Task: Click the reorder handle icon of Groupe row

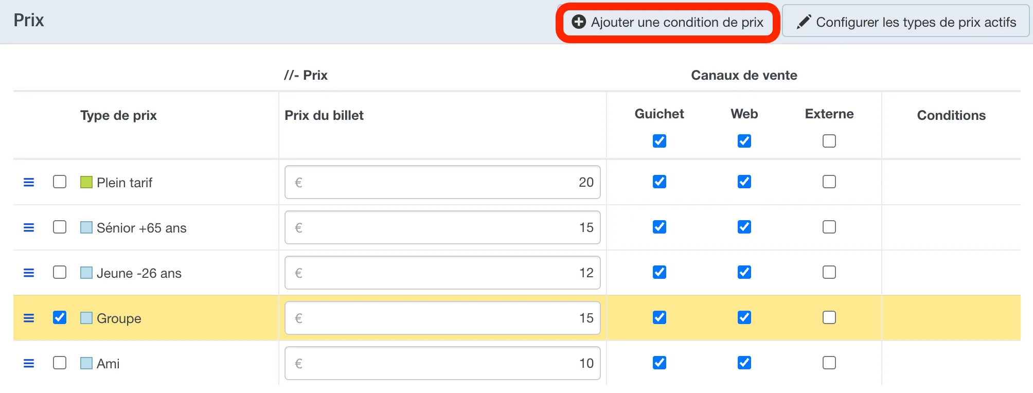Action: coord(29,318)
